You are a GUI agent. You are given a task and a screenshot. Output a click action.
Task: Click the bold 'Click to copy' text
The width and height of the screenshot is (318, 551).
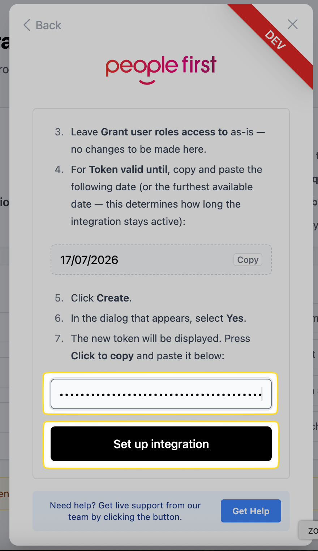(102, 356)
